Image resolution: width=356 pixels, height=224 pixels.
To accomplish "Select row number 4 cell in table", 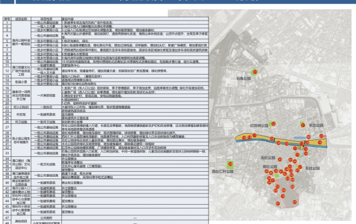I will pos(7,35).
